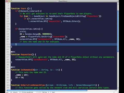Toggle the fold marker at line 29

click(x=10, y=62)
